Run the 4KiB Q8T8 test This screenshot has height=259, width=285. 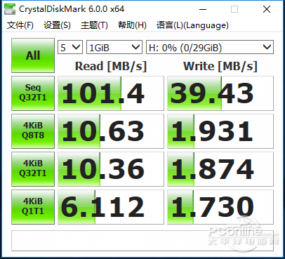[33, 131]
